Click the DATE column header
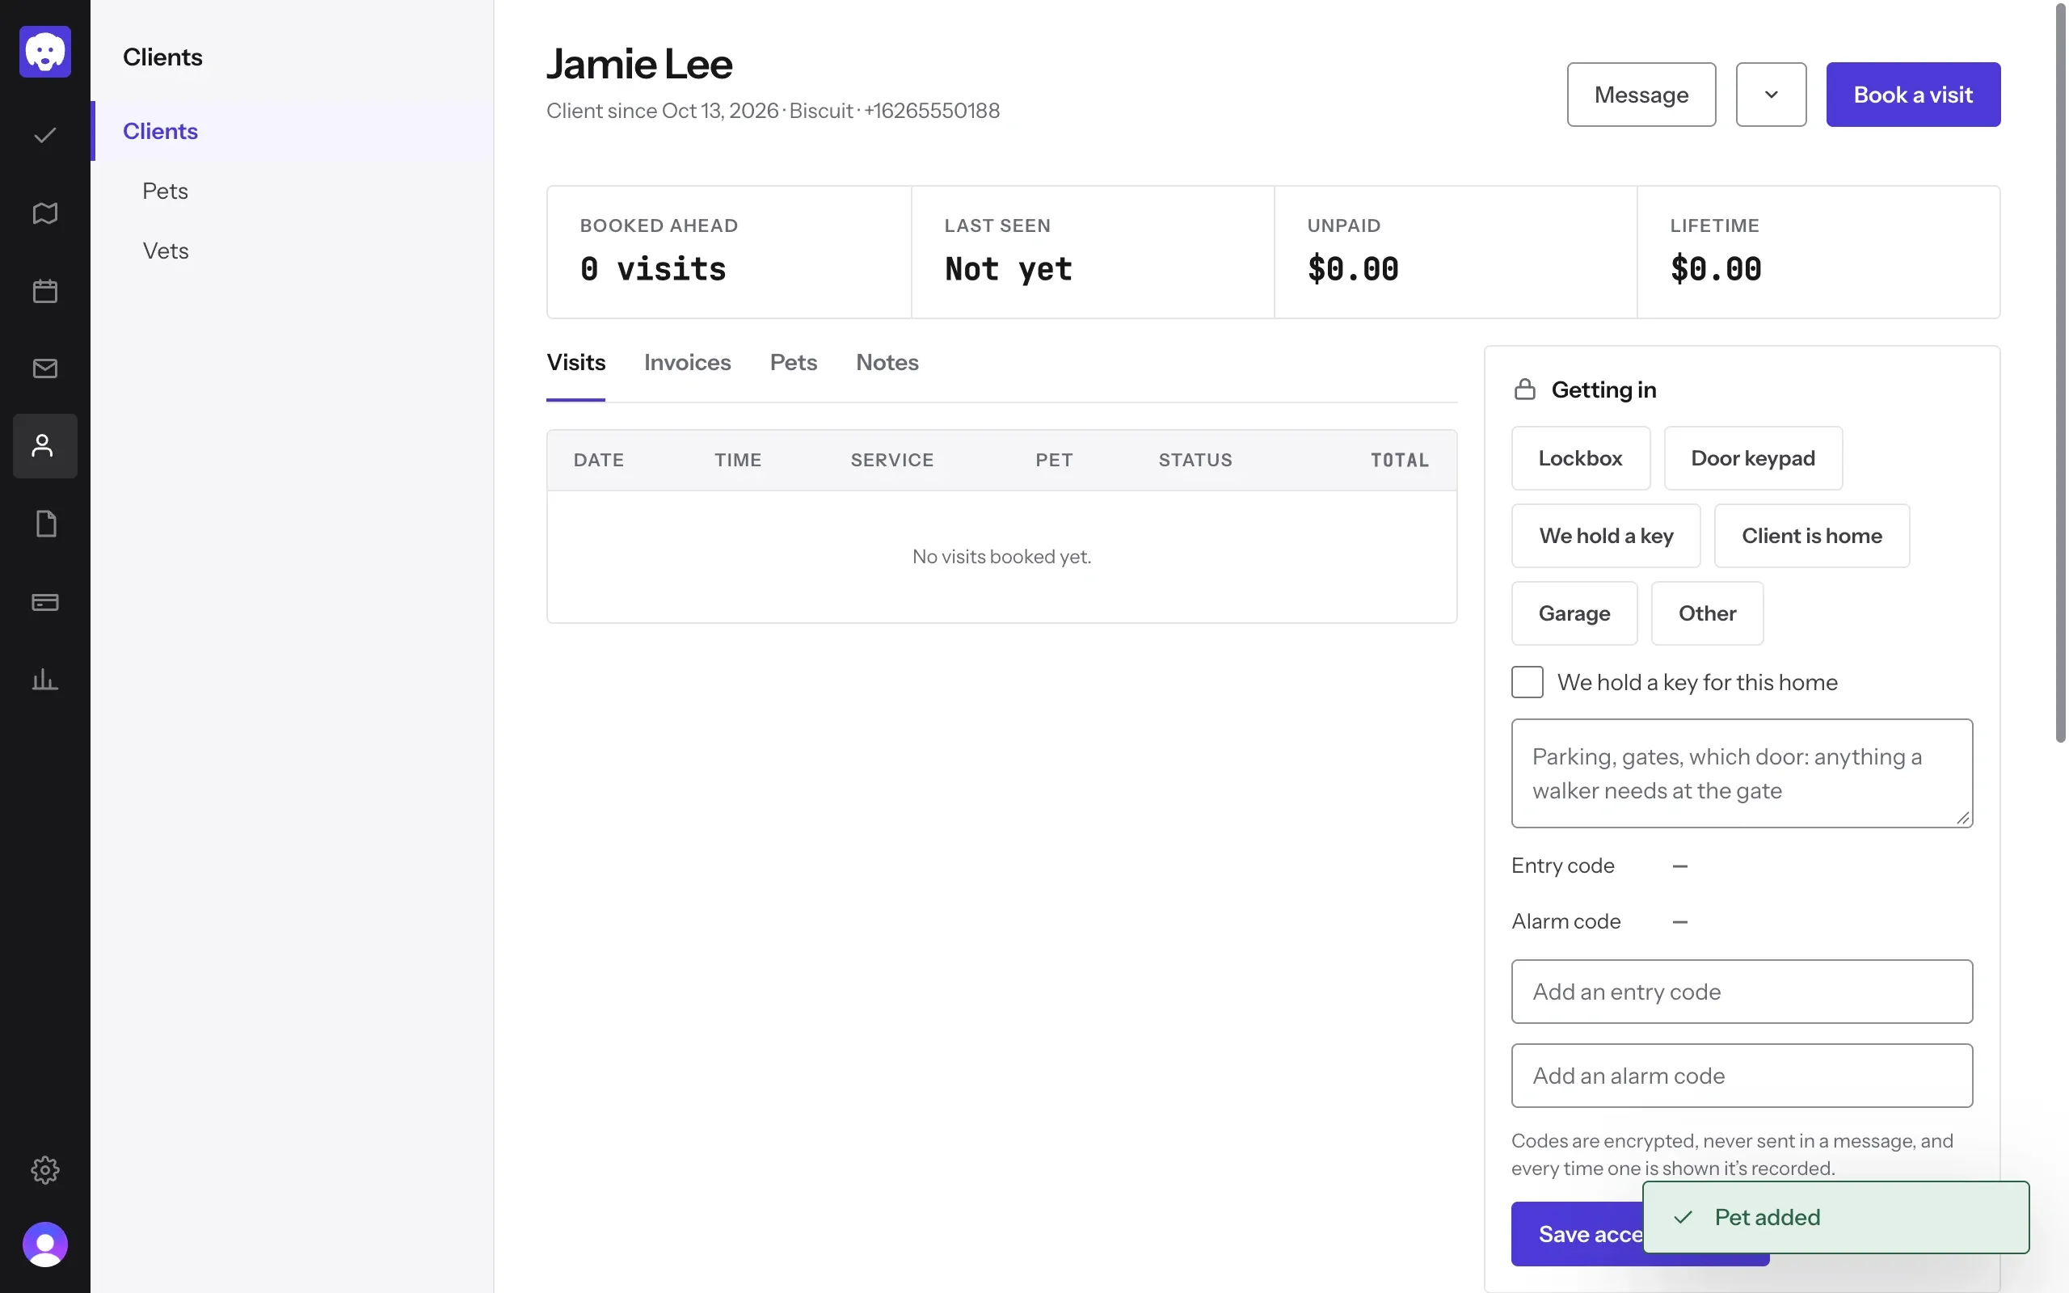Image resolution: width=2069 pixels, height=1293 pixels. [598, 460]
